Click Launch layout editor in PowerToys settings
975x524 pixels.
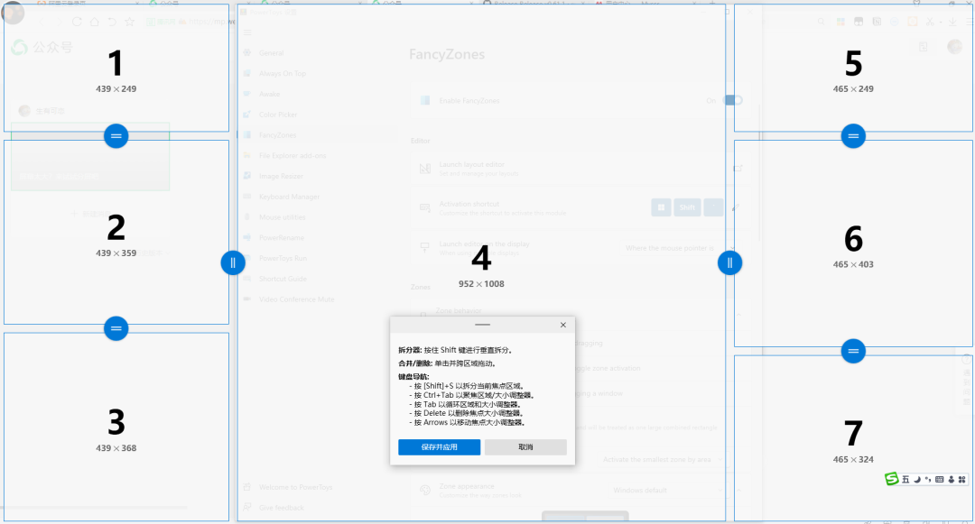click(x=581, y=169)
